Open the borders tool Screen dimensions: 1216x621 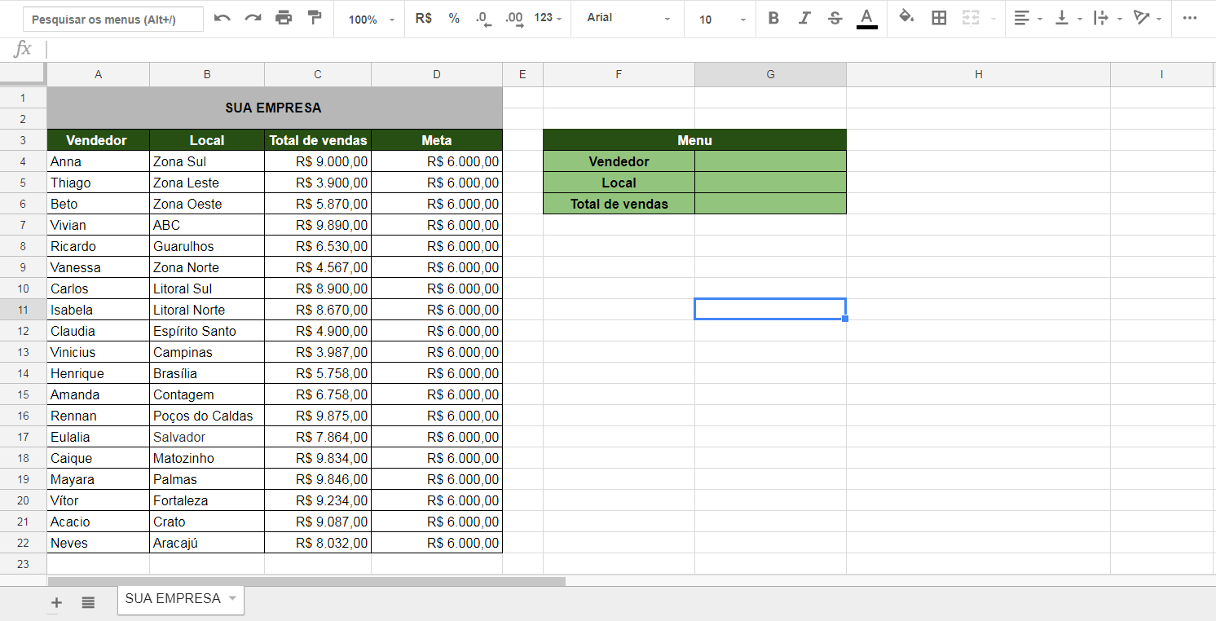(939, 18)
